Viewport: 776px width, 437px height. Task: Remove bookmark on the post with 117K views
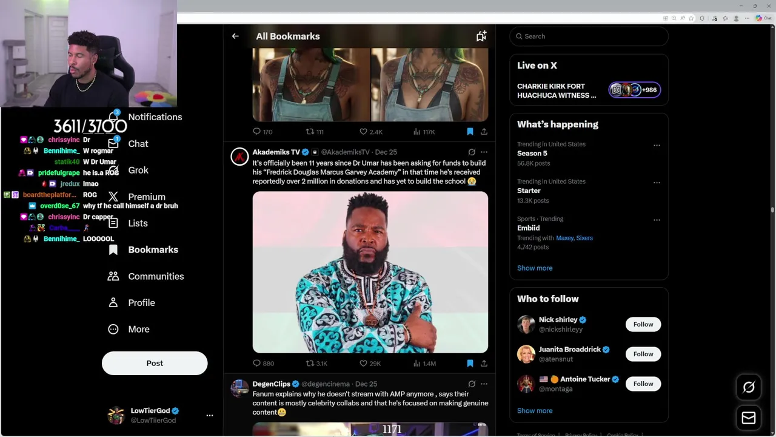click(x=470, y=132)
